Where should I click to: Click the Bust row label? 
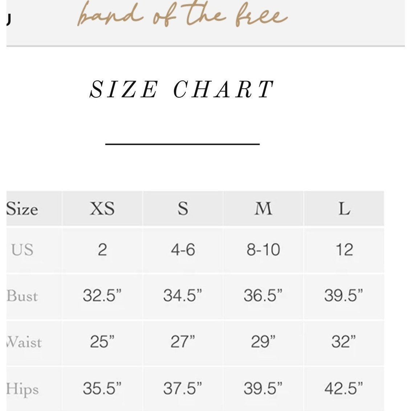pyautogui.click(x=22, y=296)
